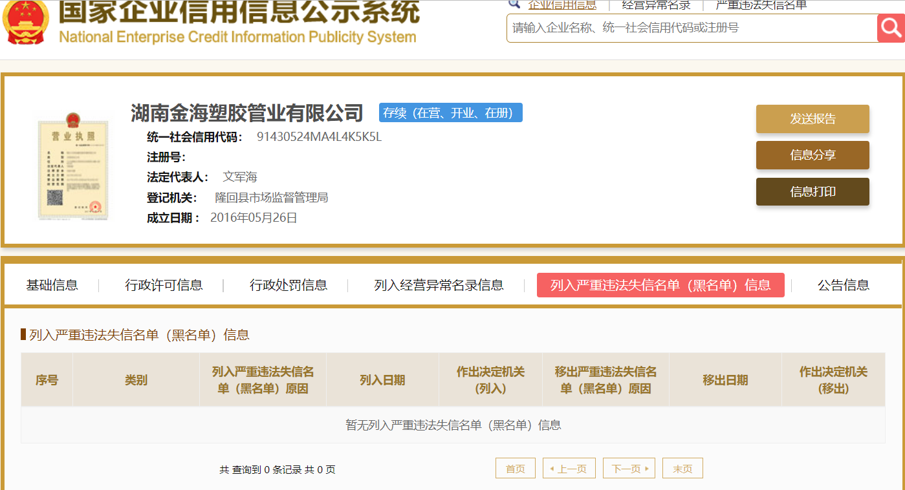This screenshot has width=905, height=490.
Task: Click the 列入严重违法失信名单（黑名单）原因 column header
Action: pos(263,380)
